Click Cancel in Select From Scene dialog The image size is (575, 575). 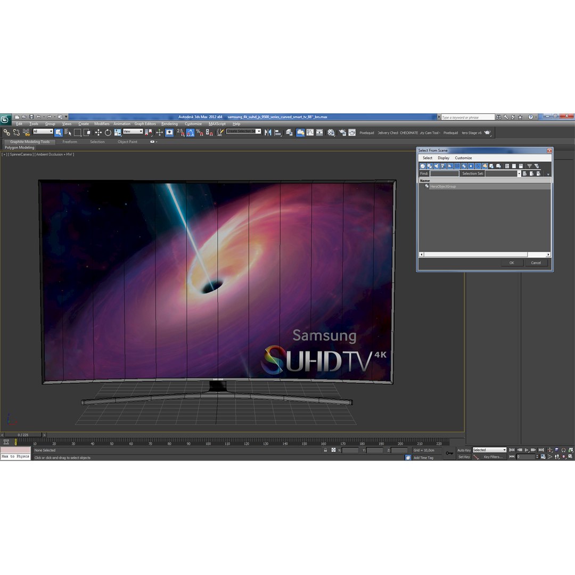click(536, 262)
